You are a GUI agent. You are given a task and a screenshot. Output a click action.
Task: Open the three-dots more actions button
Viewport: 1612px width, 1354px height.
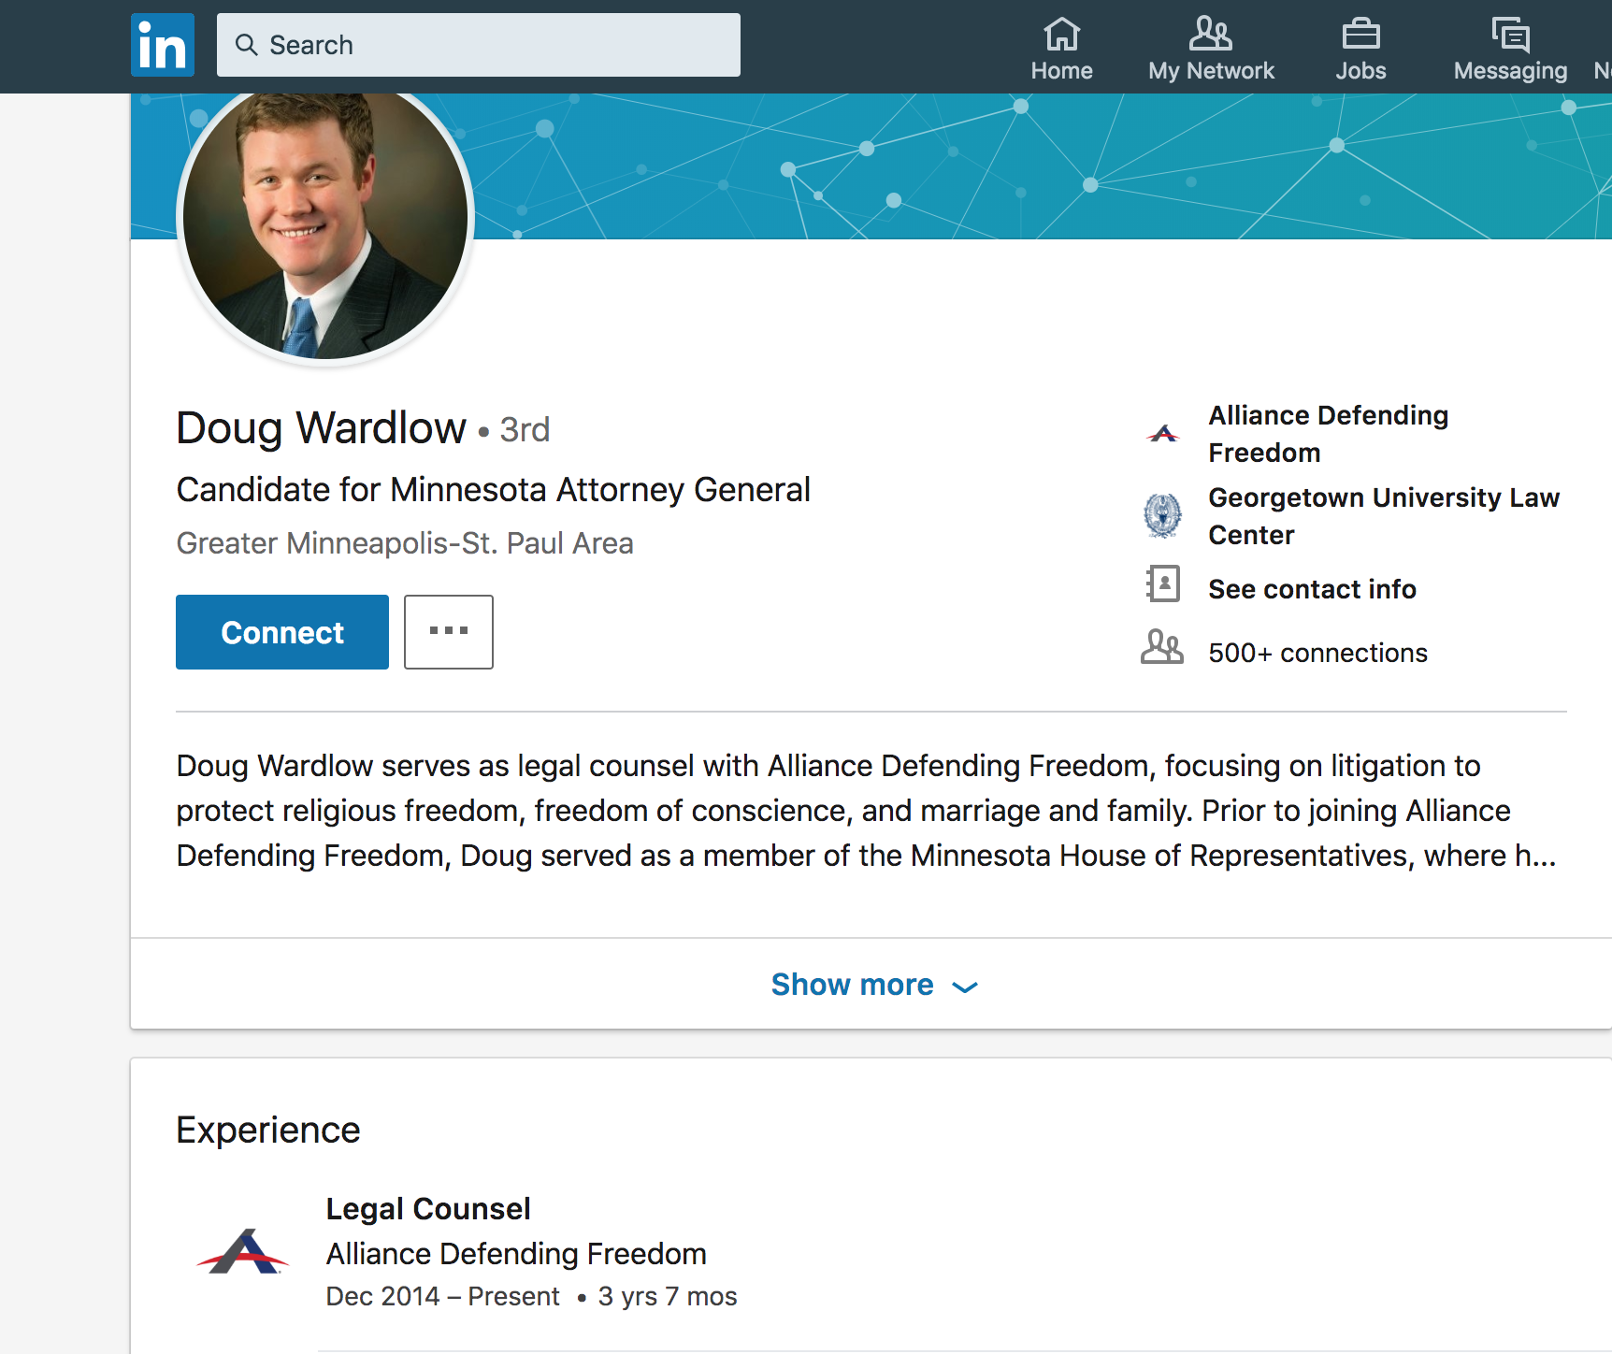point(449,632)
